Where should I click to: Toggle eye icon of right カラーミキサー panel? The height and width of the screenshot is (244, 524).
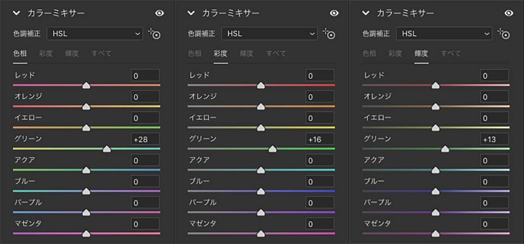click(509, 13)
